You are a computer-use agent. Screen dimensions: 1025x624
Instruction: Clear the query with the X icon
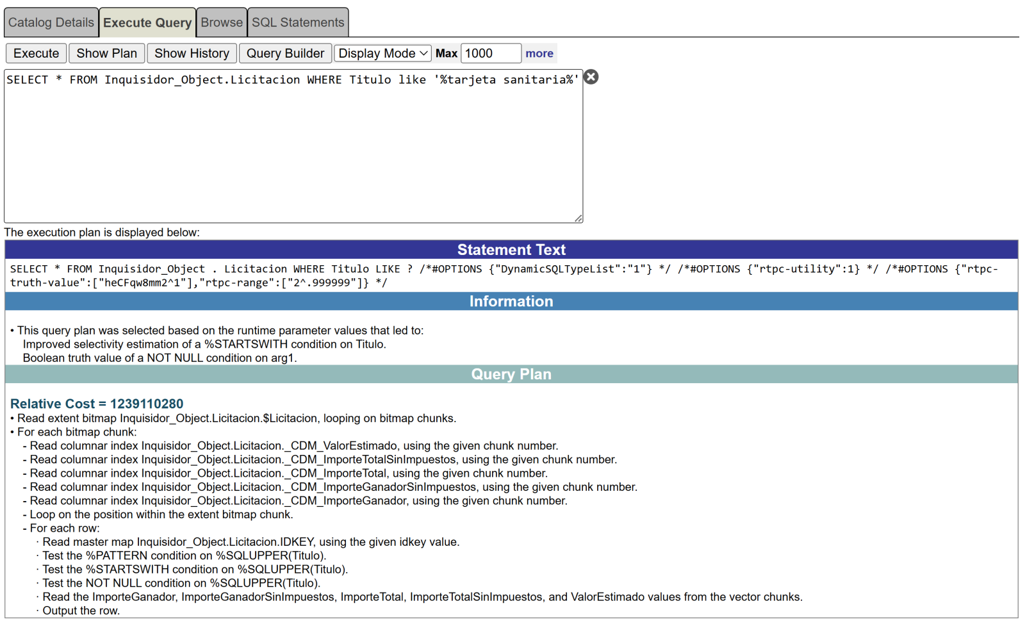(591, 77)
